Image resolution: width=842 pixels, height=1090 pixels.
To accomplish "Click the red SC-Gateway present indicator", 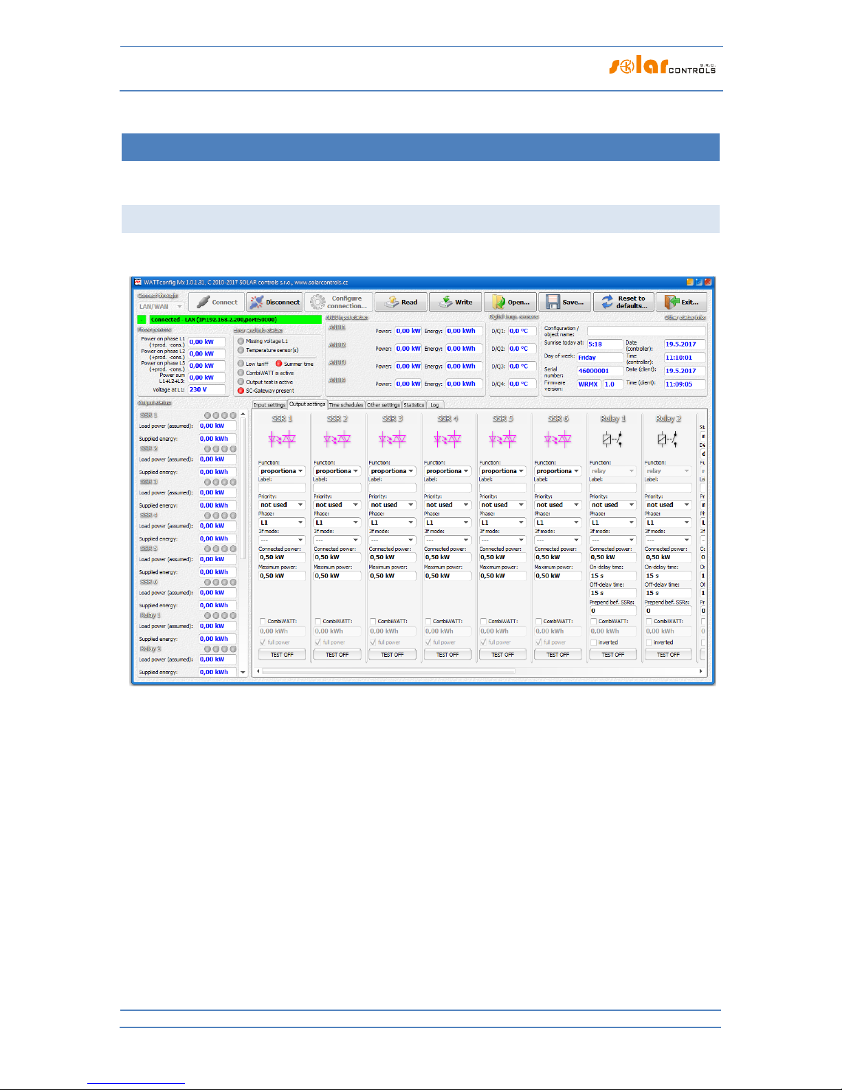I will click(x=241, y=391).
